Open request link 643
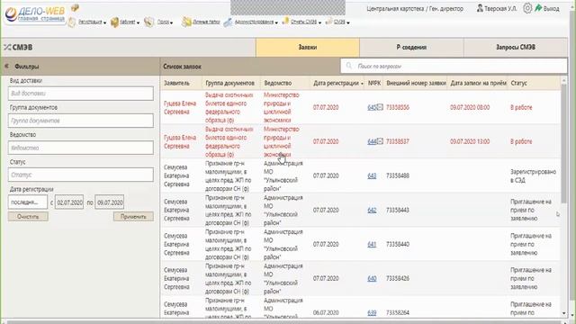This screenshot has height=324, width=576. click(372, 176)
